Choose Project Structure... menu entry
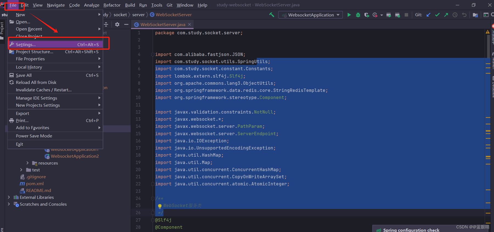The height and width of the screenshot is (232, 494). (x=55, y=52)
